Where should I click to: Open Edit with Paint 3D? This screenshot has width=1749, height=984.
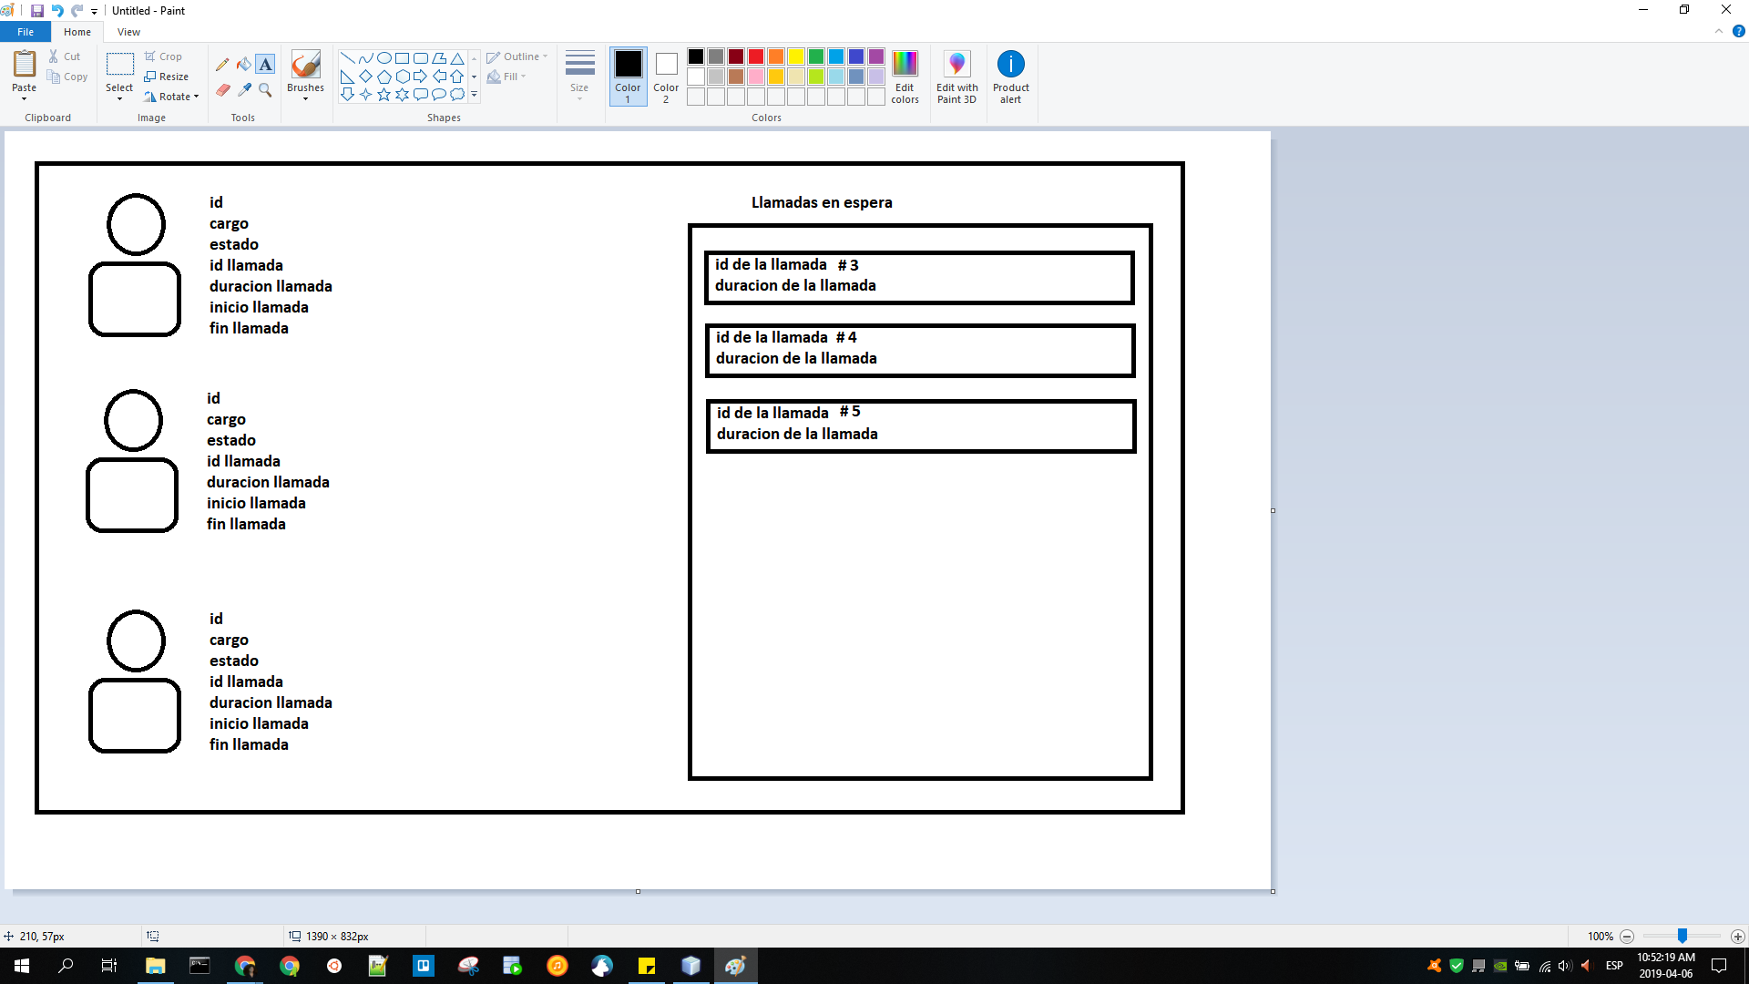coord(956,77)
